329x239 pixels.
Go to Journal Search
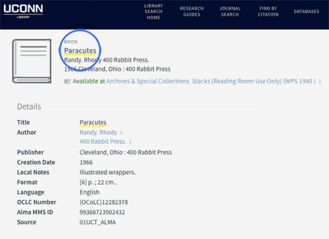tap(230, 11)
